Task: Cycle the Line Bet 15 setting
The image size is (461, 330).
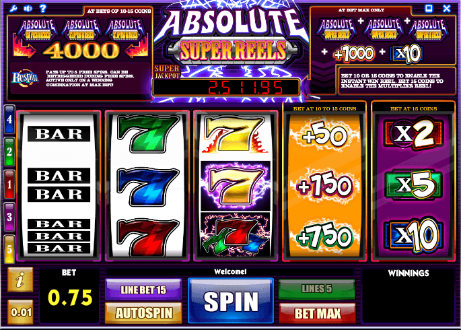Action: coord(143,290)
